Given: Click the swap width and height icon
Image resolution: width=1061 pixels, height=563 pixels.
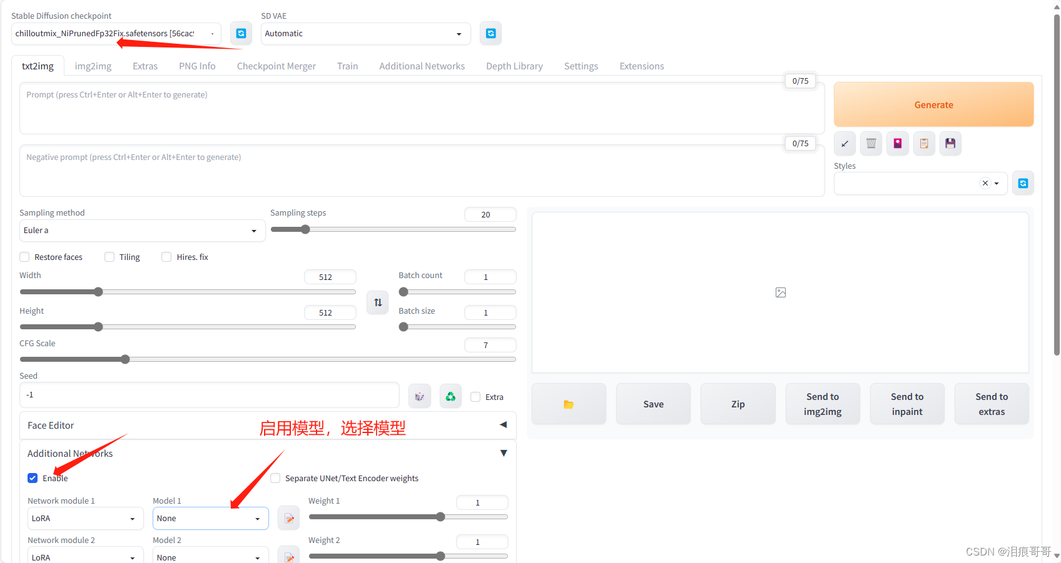Looking at the screenshot, I should click(x=377, y=302).
